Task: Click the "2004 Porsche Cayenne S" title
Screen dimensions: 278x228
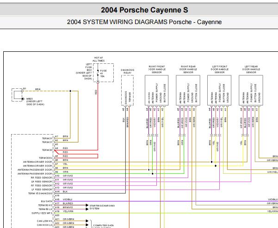Action: (144, 10)
